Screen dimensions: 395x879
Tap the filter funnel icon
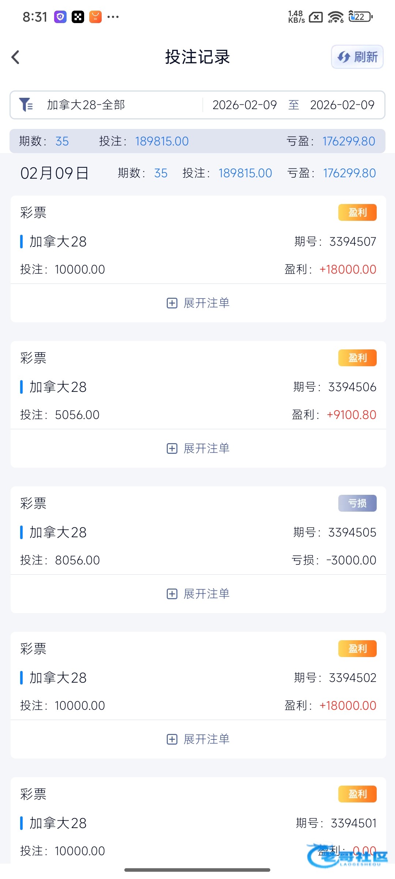click(26, 105)
